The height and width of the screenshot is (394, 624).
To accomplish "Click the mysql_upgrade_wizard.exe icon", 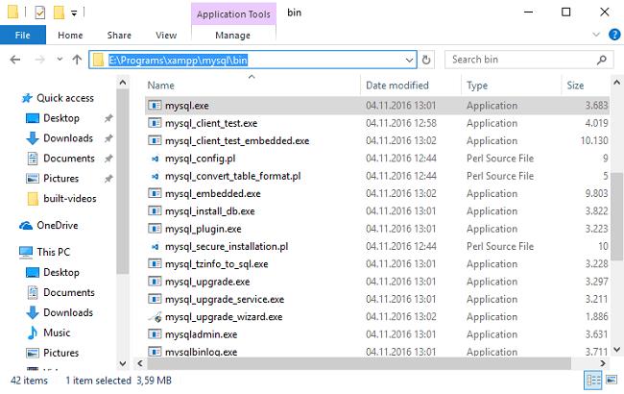I will click(x=154, y=316).
